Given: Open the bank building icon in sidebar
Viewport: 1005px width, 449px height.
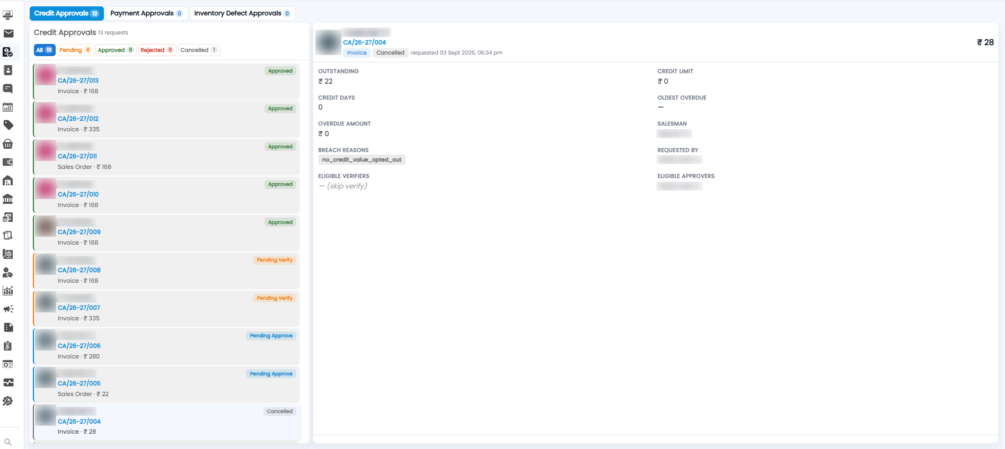Looking at the screenshot, I should pos(8,199).
